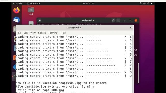Open the clock and calendar panel
The height and width of the screenshot is (93, 166).
[x=88, y=3]
